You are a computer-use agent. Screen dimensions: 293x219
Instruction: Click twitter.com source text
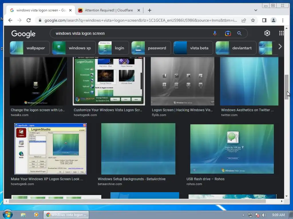tap(229, 115)
